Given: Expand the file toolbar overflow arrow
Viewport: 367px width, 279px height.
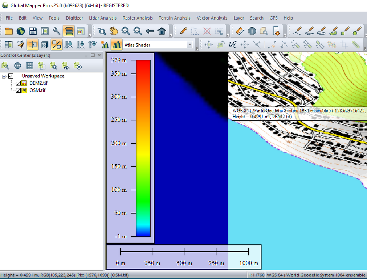Looking at the screenshot, I should point(89,35).
